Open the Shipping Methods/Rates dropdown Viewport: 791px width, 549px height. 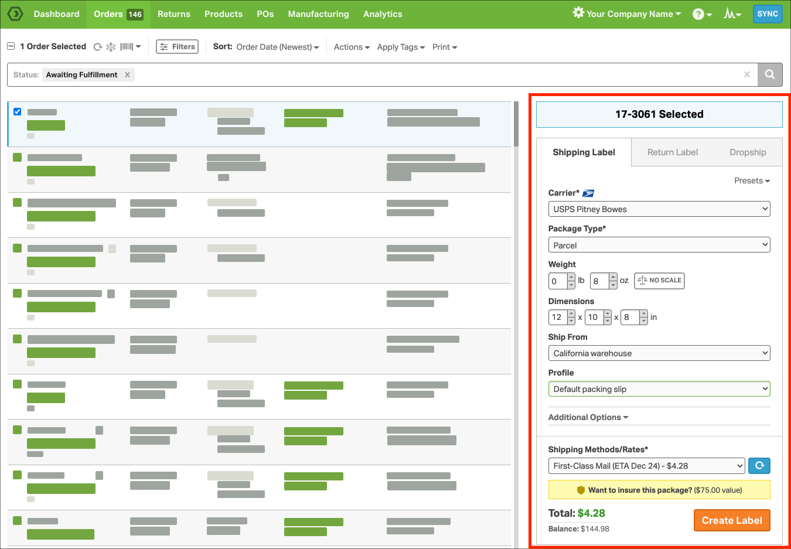pos(646,466)
